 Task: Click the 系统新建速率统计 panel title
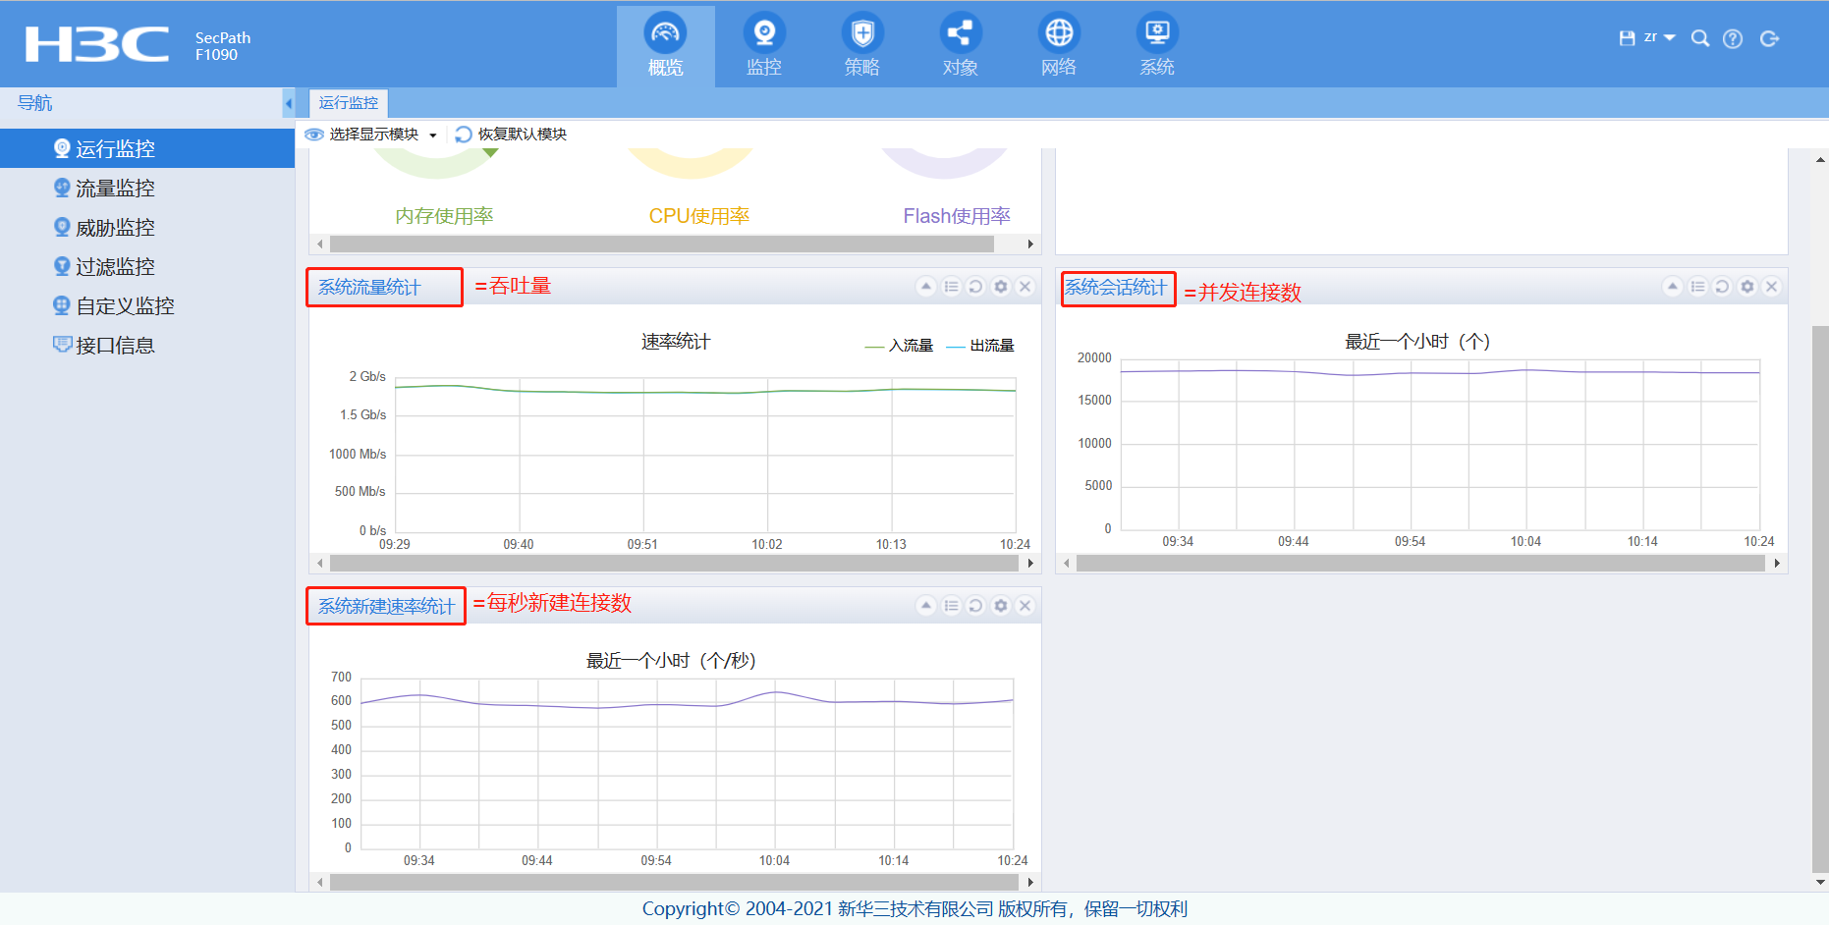[386, 607]
